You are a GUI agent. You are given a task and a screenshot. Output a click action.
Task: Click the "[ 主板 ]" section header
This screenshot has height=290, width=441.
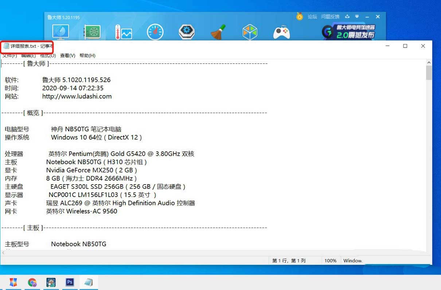tap(33, 228)
